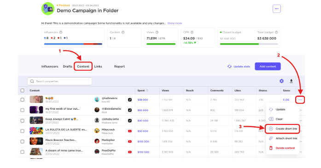Click the search magnifier icon
Screen dimensions: 321x168
32,81
